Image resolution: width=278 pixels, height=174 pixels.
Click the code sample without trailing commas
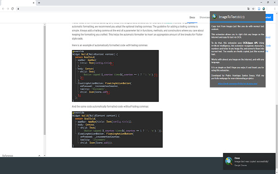point(117,129)
